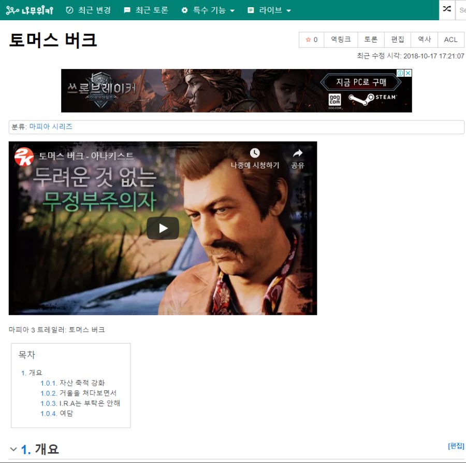This screenshot has height=463, width=466.
Task: Collapse the 1. 개요 section chevron
Action: (13, 449)
